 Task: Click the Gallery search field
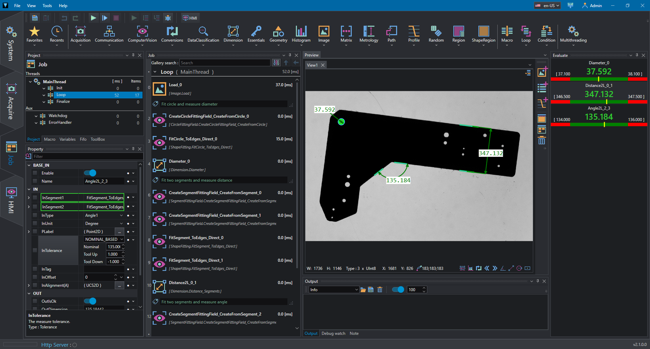225,63
